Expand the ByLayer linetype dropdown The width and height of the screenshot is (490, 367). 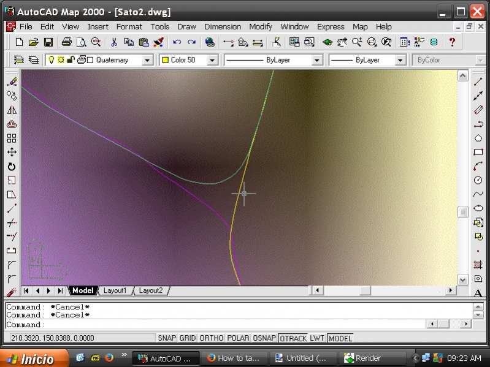[316, 60]
